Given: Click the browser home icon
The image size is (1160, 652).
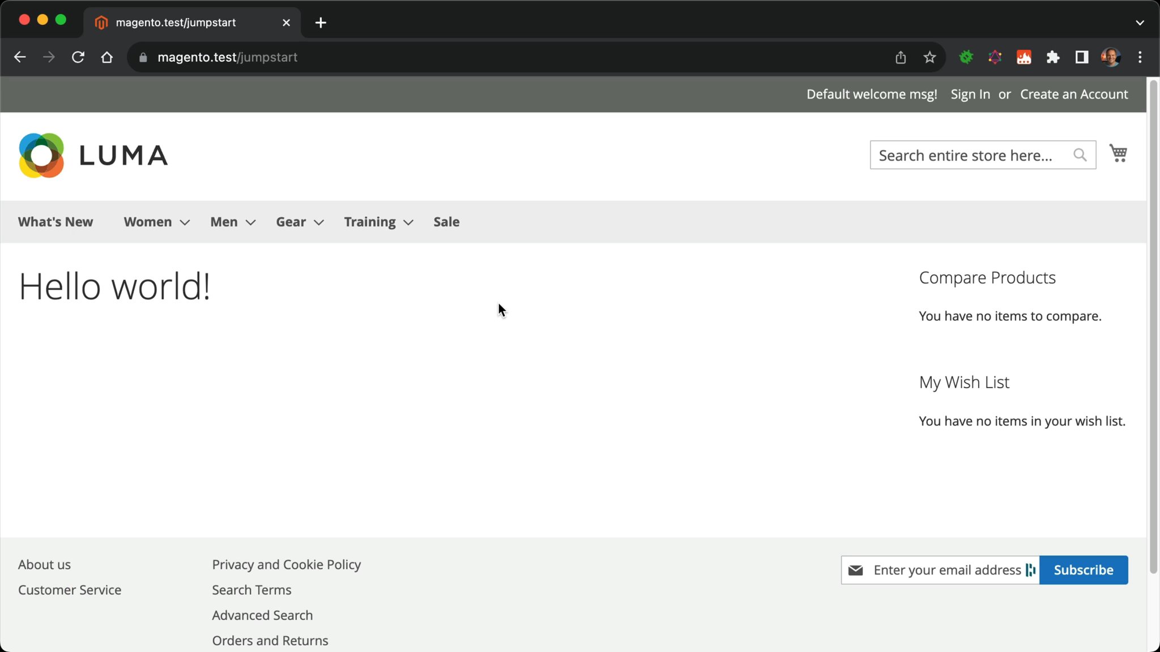Looking at the screenshot, I should 107,57.
